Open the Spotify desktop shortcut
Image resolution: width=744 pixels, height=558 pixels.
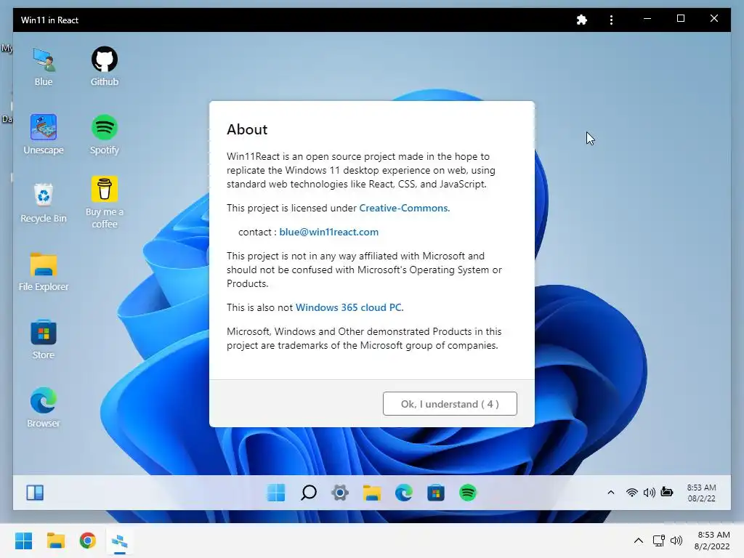tap(105, 134)
